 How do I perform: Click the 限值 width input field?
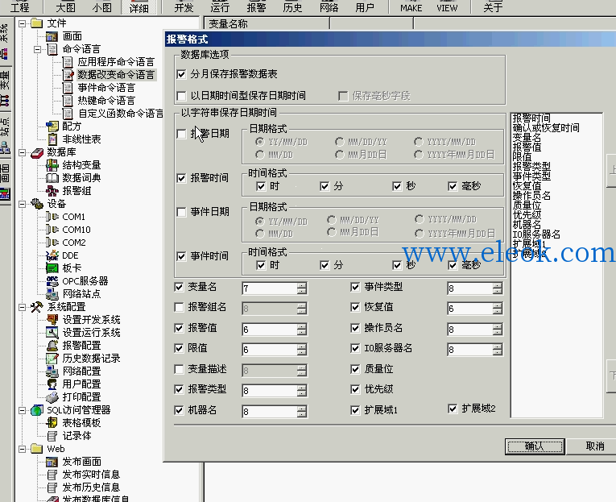(270, 350)
